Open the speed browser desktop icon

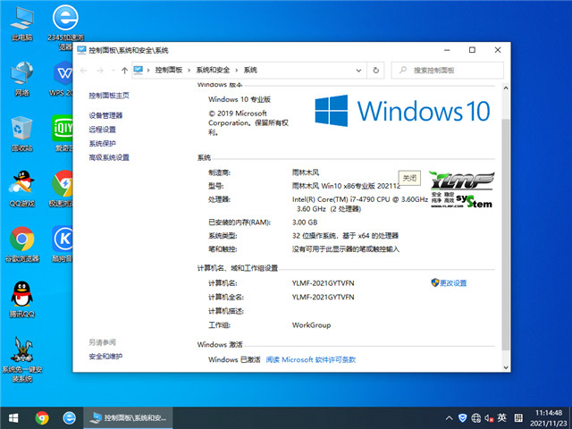(x=62, y=189)
